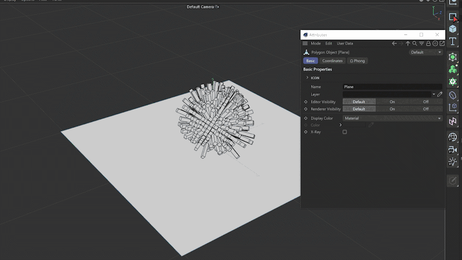
Task: Click the up arrow in Attributes
Action: coord(408,43)
